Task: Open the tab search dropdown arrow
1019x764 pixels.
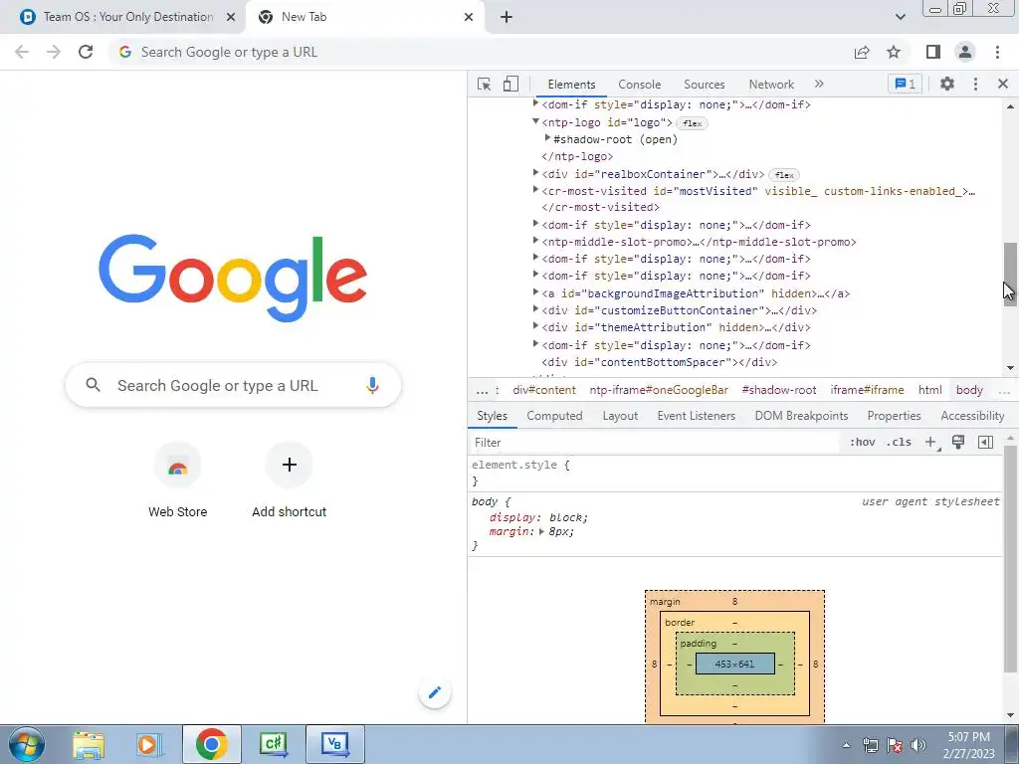Action: [x=900, y=17]
